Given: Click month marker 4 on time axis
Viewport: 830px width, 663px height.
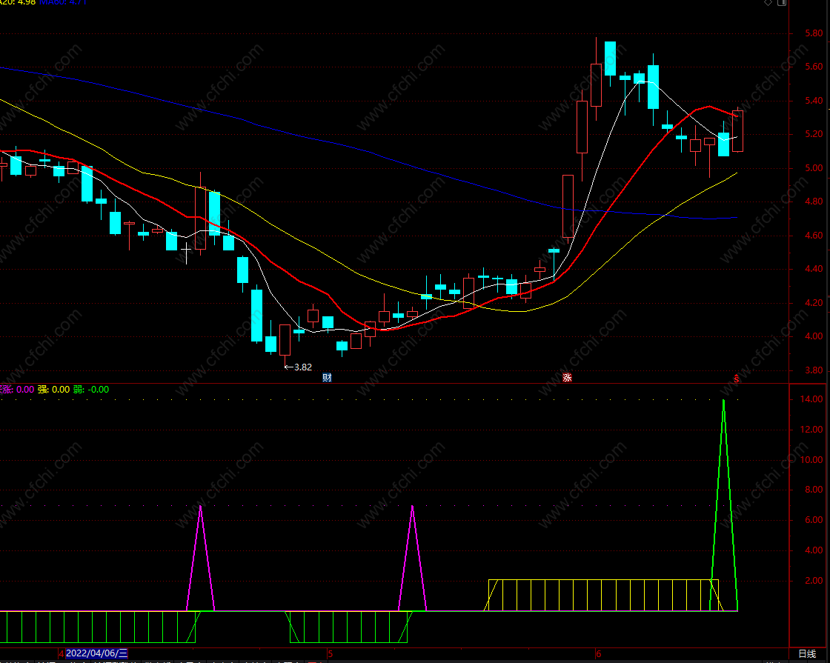Looking at the screenshot, I should pos(62,654).
